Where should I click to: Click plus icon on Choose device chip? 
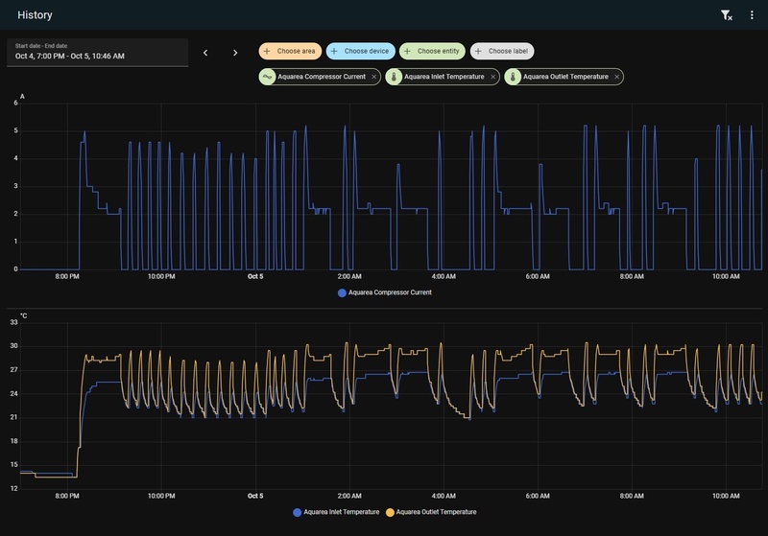334,51
